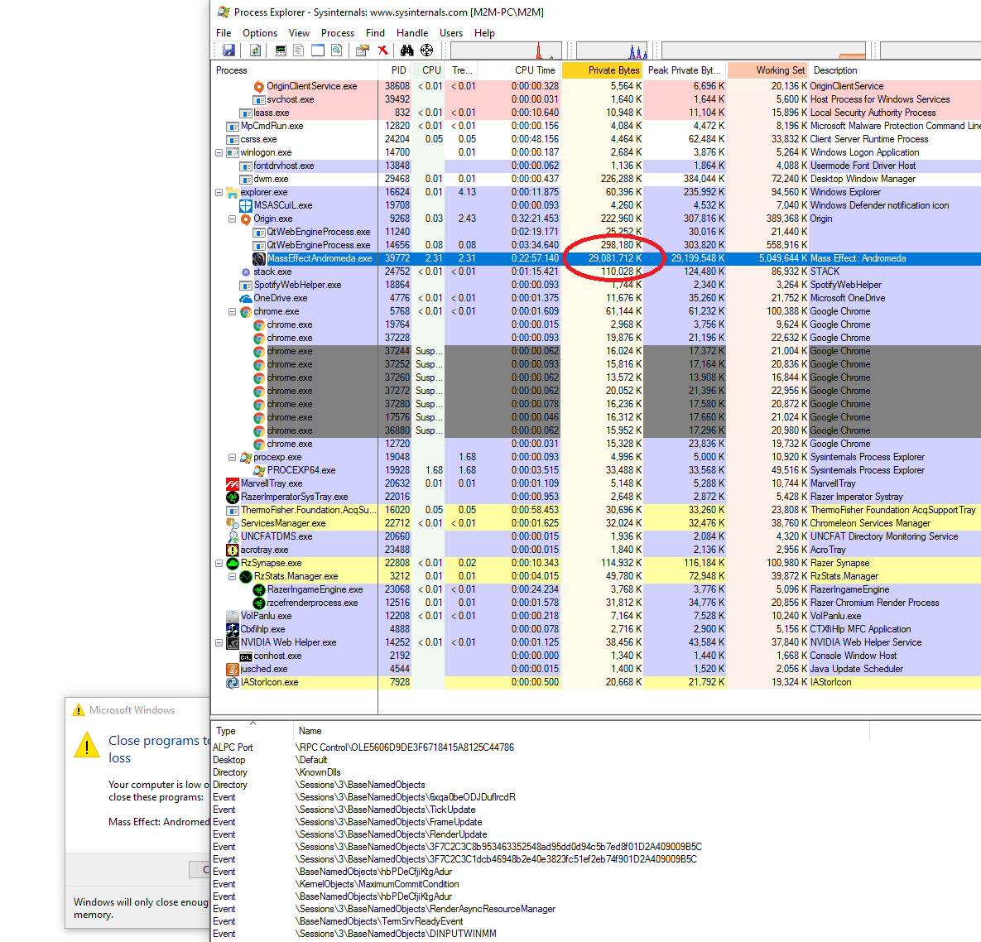Click the PROCEXP64.exe icon
Screen dimensions: 981x942
click(x=259, y=470)
